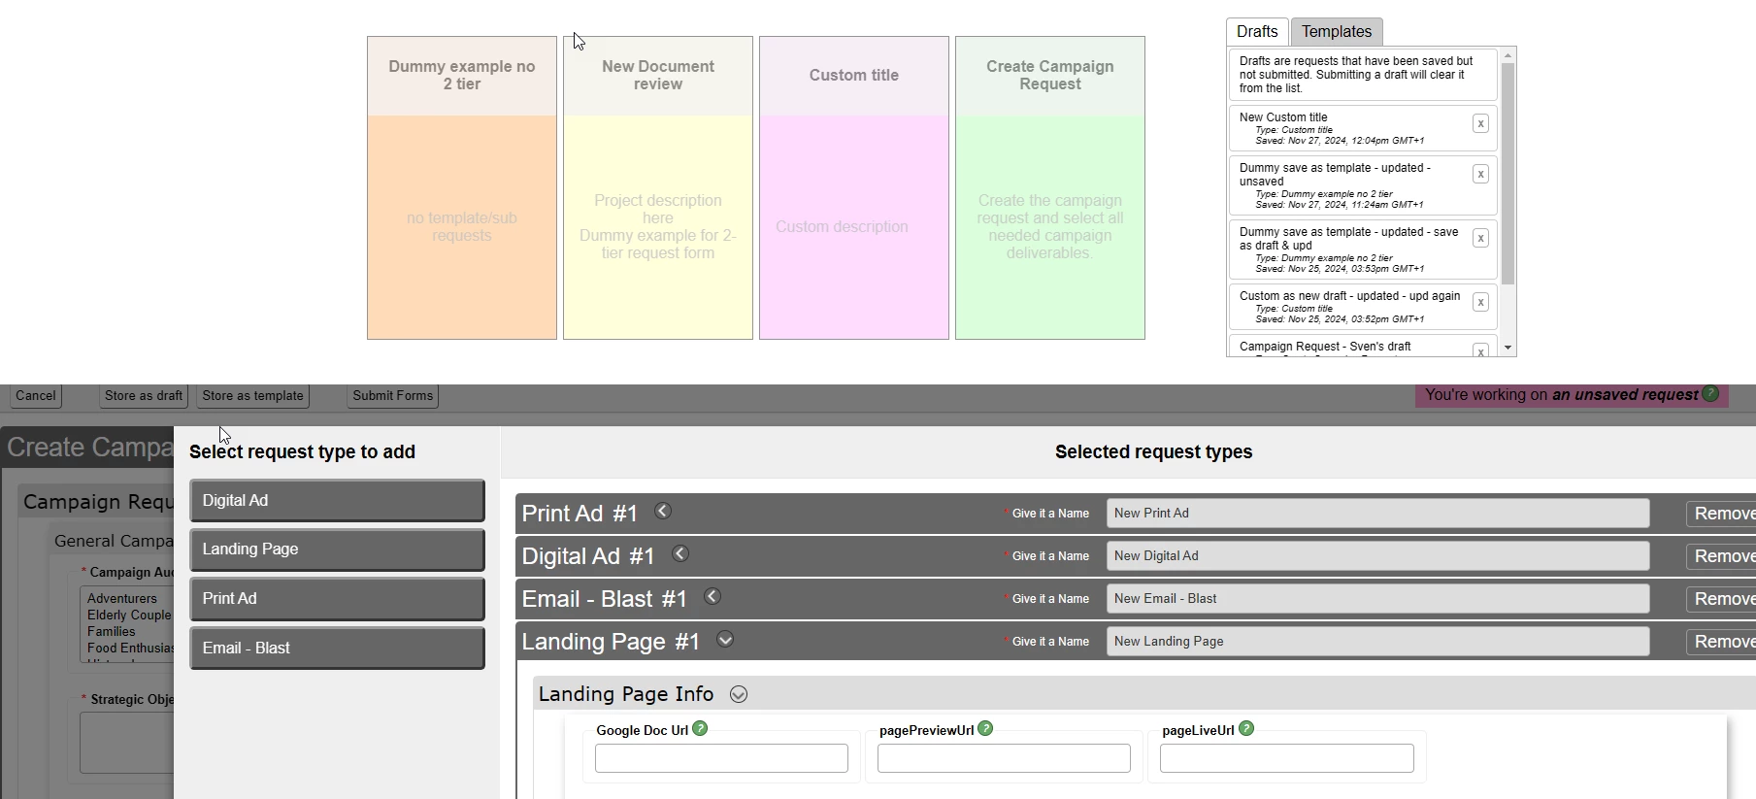The image size is (1756, 799).
Task: Click help icon beside pagePreviewUrl
Action: (985, 728)
